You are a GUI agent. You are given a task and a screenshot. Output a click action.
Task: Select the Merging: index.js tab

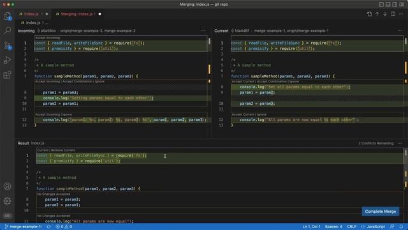click(77, 14)
